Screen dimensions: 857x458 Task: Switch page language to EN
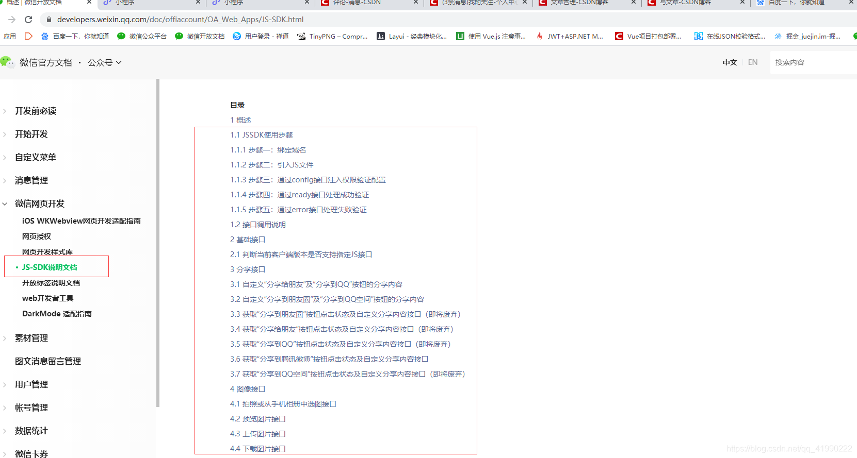coord(753,62)
